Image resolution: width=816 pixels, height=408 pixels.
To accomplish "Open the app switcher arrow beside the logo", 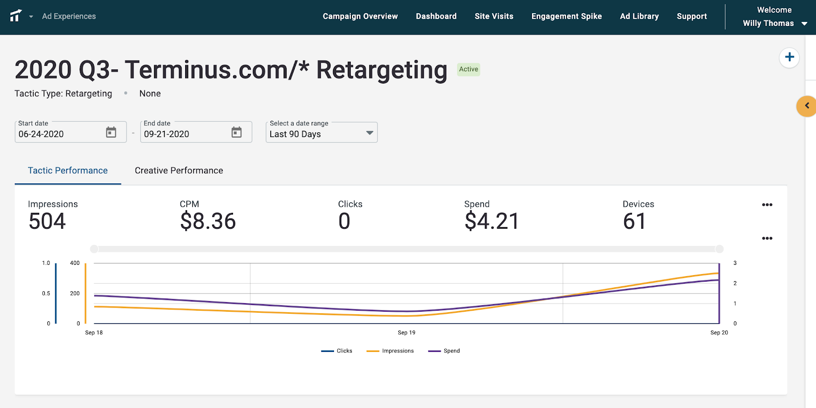I will point(31,17).
